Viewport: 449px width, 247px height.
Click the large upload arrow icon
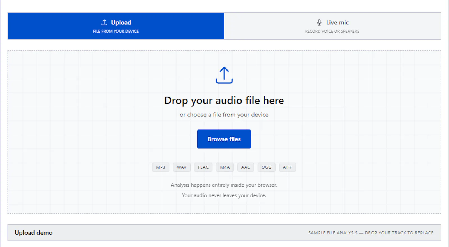point(224,75)
